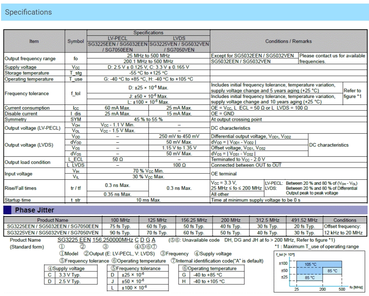Click '12 kHz to 20 MHz' condition cell
Viewport: 369px width, 296px height.
coord(343,233)
